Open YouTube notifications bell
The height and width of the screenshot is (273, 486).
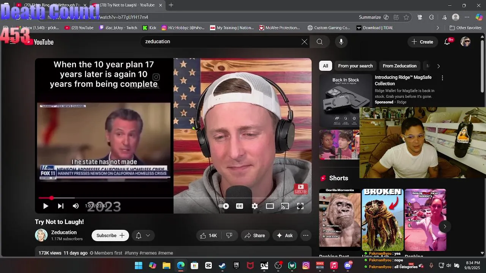coord(447,42)
